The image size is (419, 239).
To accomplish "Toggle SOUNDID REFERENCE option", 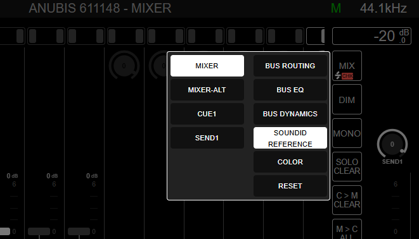I will point(290,138).
